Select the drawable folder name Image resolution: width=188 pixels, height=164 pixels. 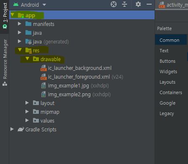(51, 59)
